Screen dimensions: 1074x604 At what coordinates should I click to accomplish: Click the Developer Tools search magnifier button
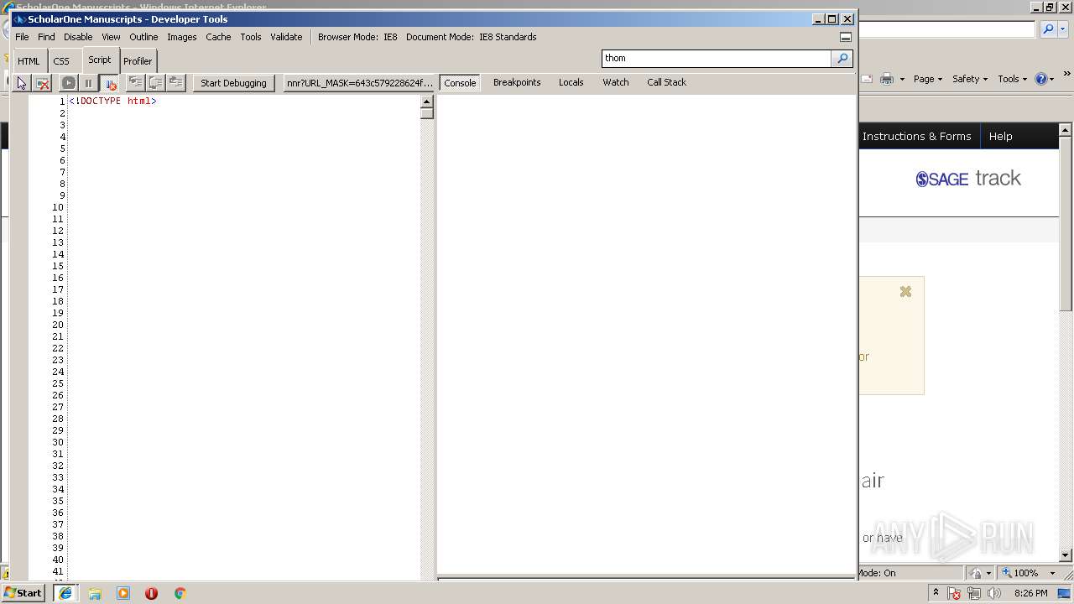842,58
